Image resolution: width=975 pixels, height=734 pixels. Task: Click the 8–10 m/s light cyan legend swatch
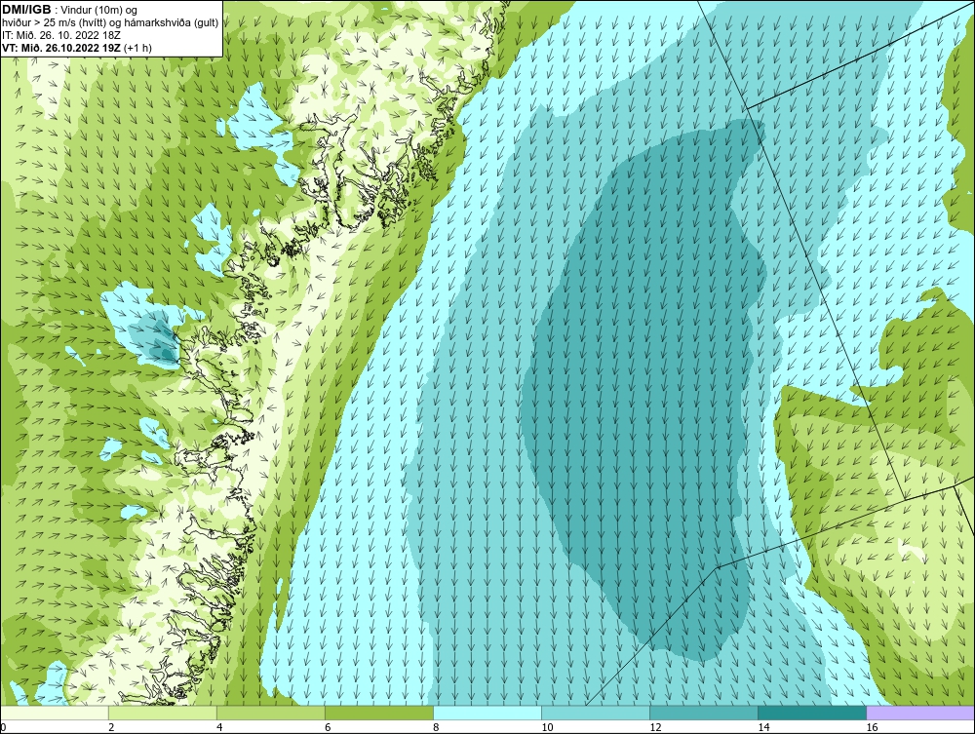click(487, 713)
